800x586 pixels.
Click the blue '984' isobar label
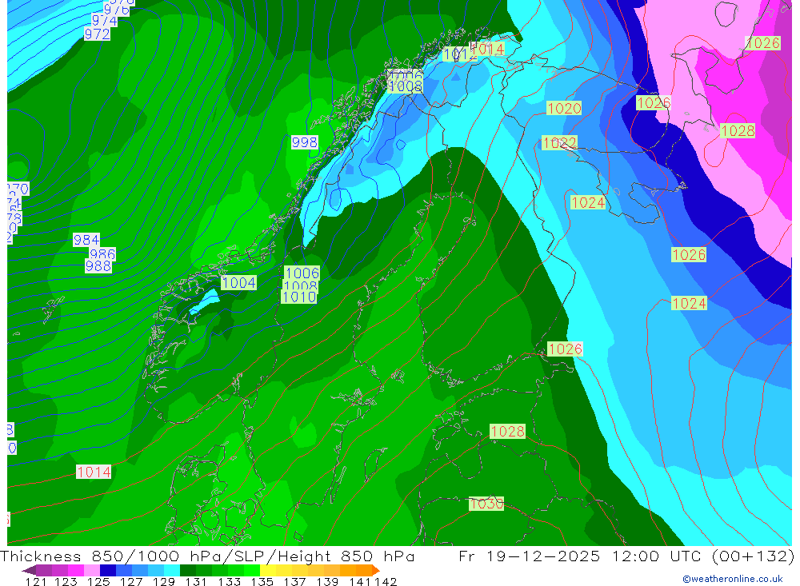(x=86, y=240)
